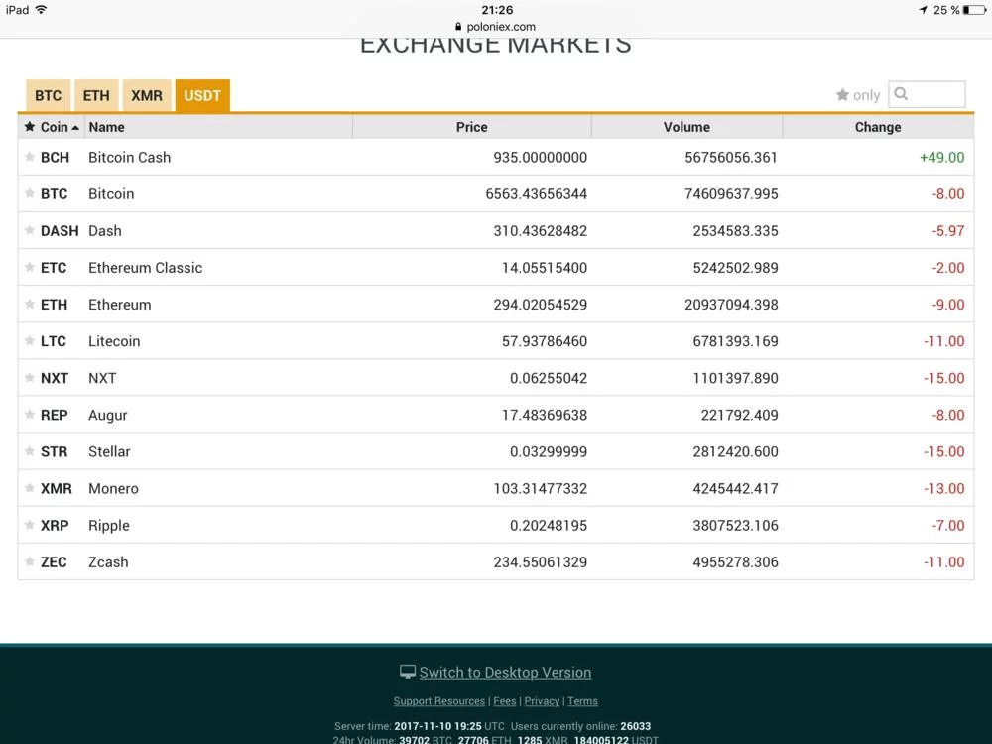Click the NXT coin symbol
The height and width of the screenshot is (744, 992).
pyautogui.click(x=55, y=378)
